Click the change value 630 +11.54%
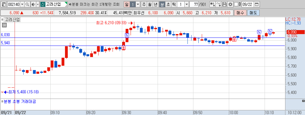The image size is (305, 115). pyautogui.click(x=43, y=13)
